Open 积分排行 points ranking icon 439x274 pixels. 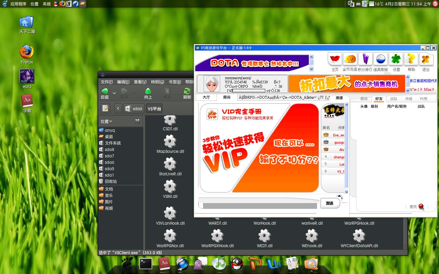click(365, 59)
